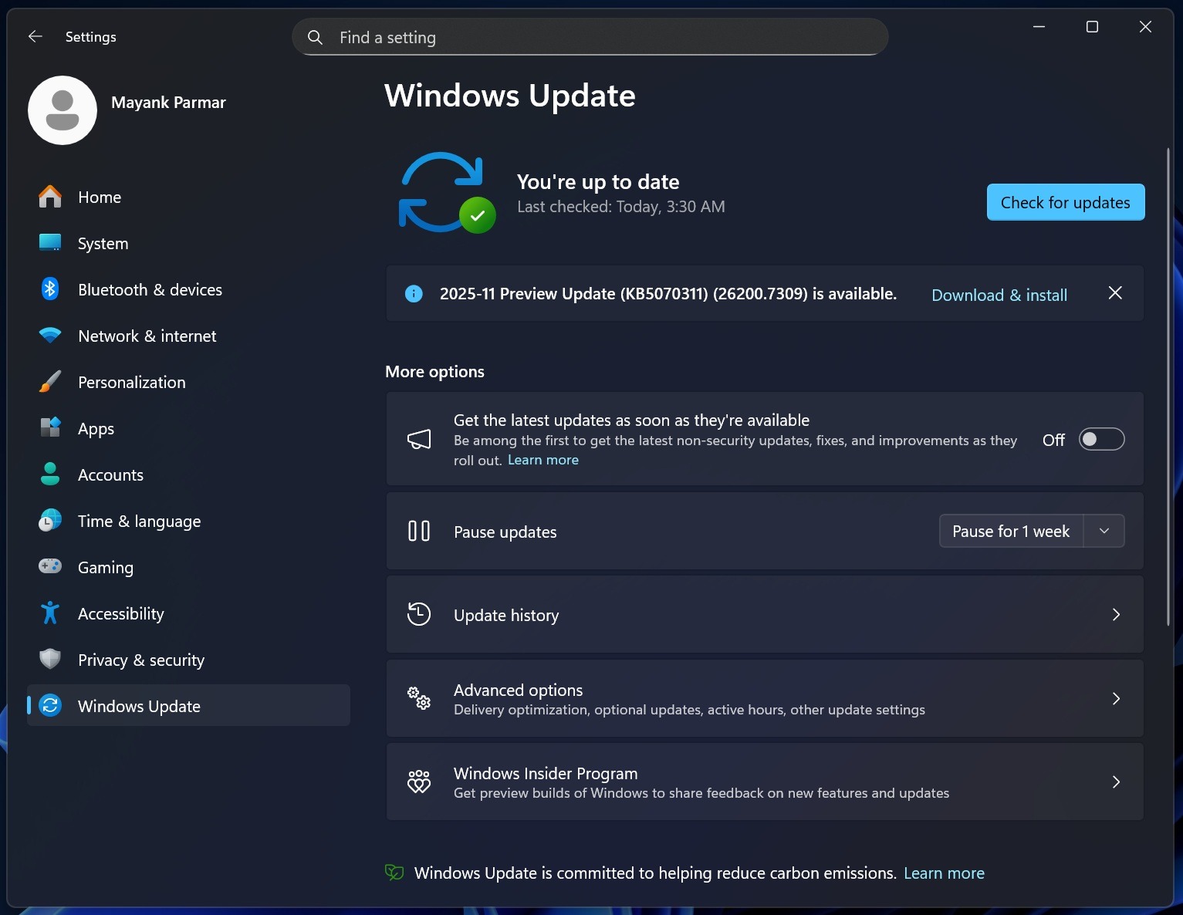The image size is (1183, 915).
Task: Select Accessibility from the sidebar
Action: point(120,613)
